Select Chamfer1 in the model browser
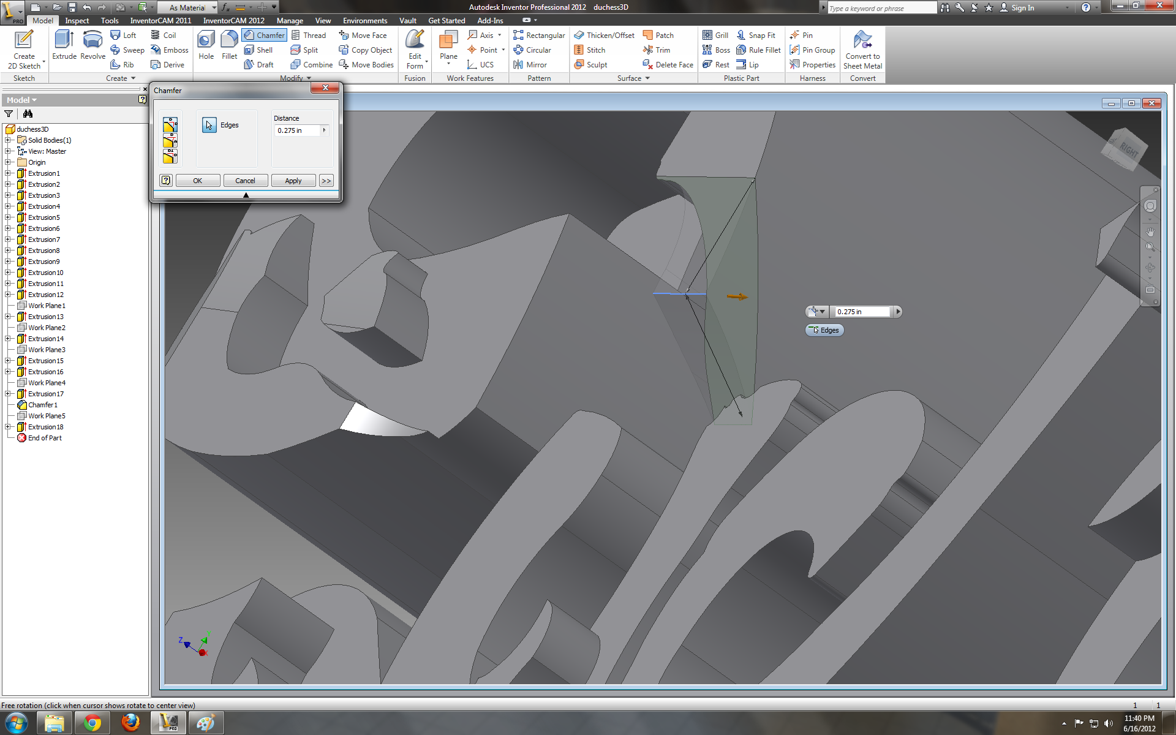The width and height of the screenshot is (1176, 735). click(x=43, y=405)
